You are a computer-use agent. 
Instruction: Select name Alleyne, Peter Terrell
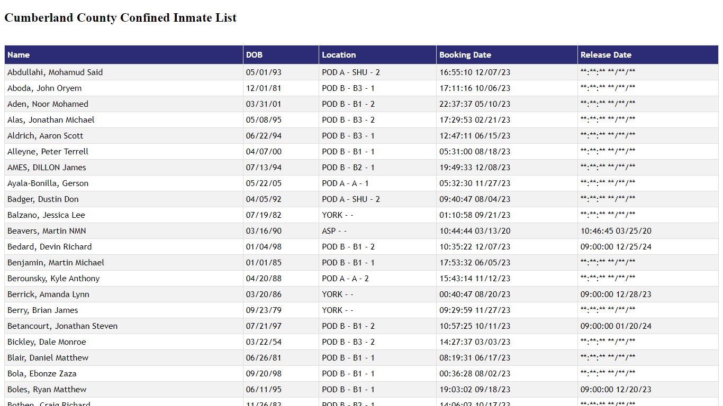coord(48,152)
